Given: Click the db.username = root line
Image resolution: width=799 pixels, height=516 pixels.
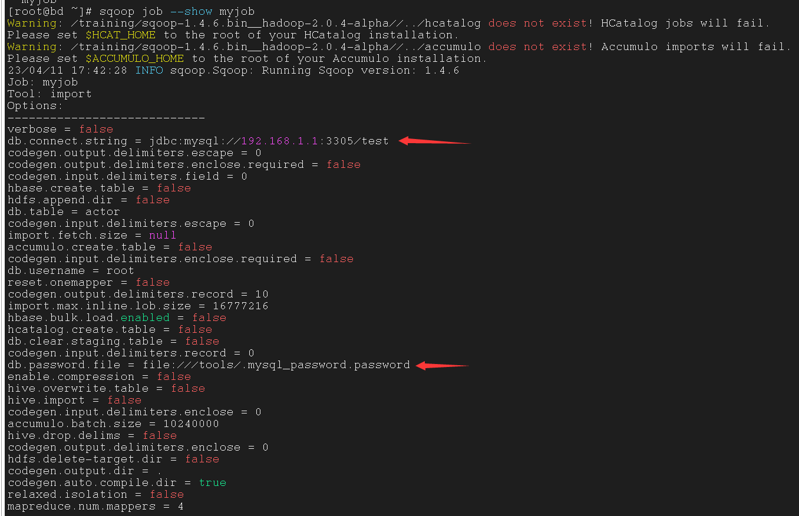Looking at the screenshot, I should pyautogui.click(x=71, y=271).
